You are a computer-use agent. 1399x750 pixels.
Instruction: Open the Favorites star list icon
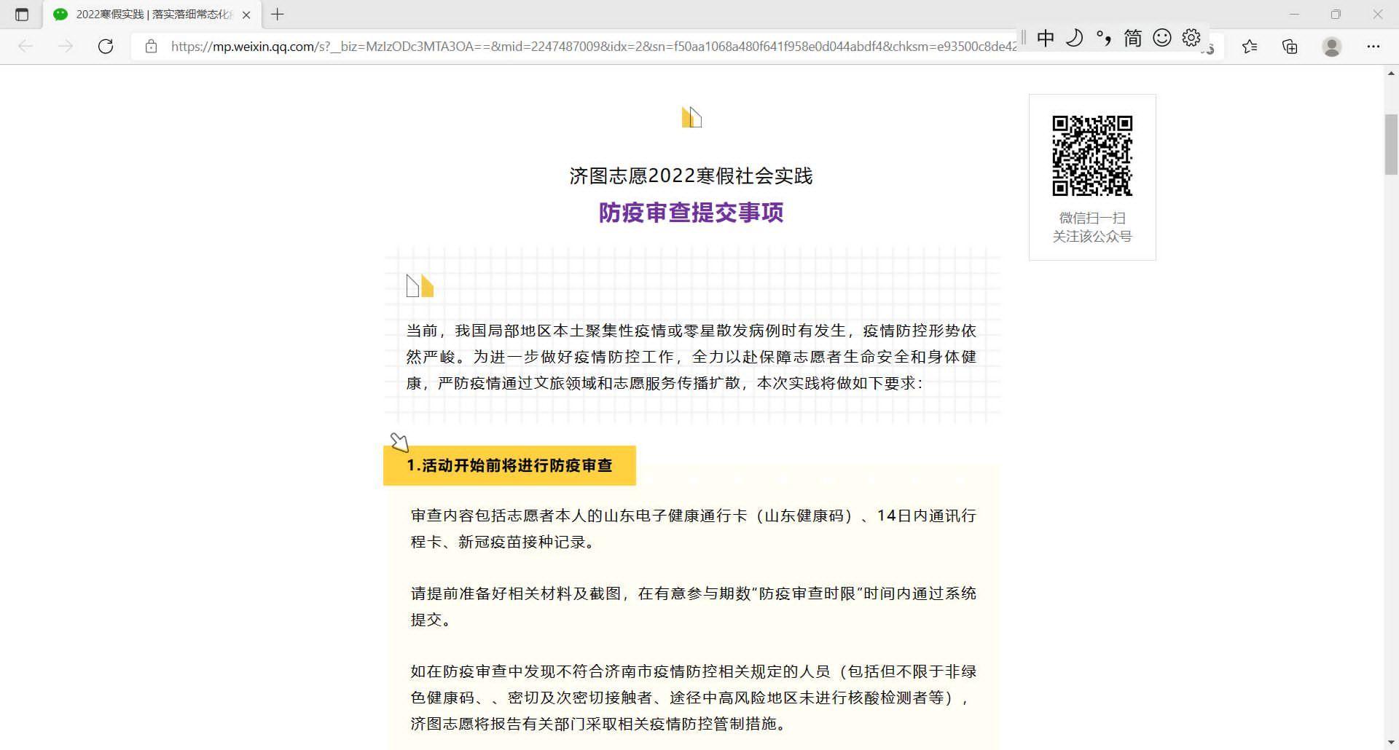1250,47
